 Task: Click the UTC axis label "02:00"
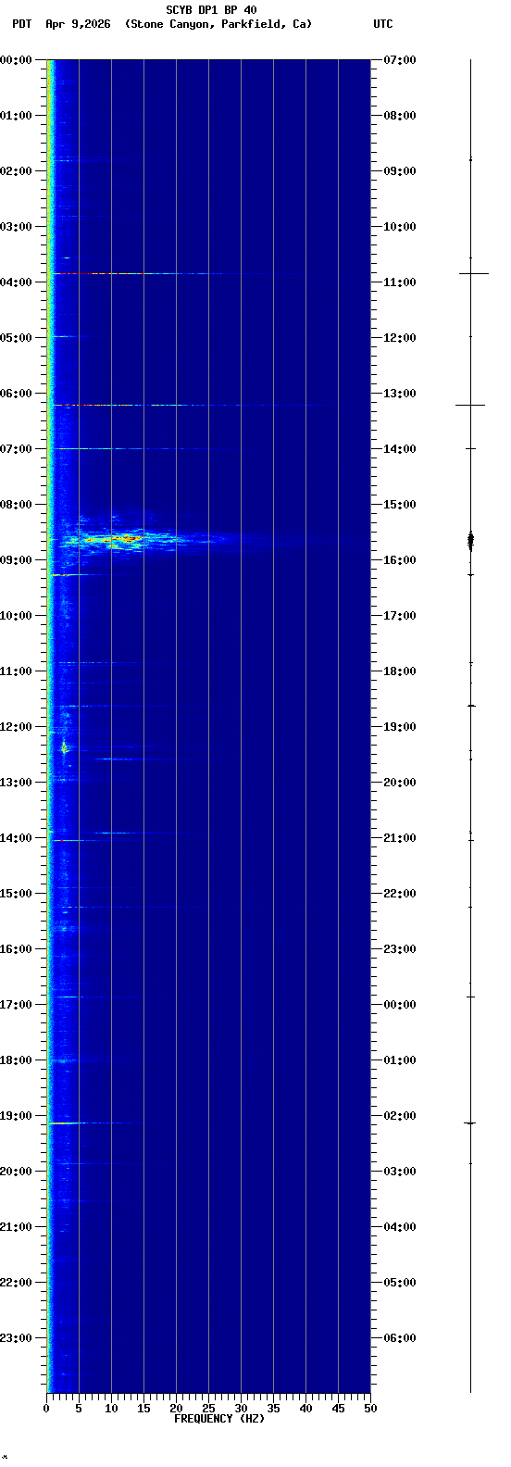pos(400,1116)
